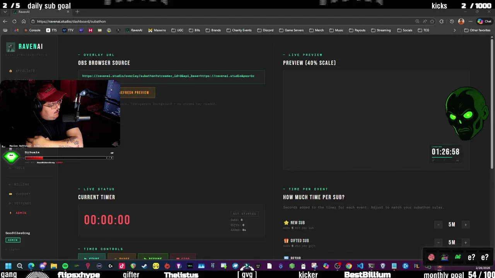Click the browser Home icon
The height and width of the screenshot is (278, 495).
click(24, 21)
